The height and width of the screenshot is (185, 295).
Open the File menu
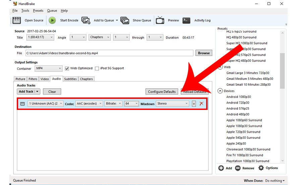pos(15,11)
